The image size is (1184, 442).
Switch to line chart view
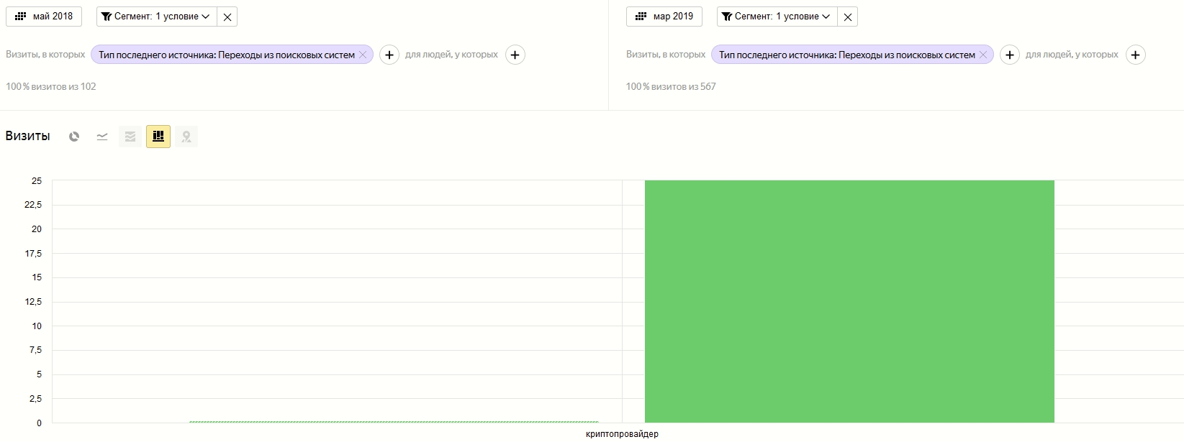click(102, 137)
